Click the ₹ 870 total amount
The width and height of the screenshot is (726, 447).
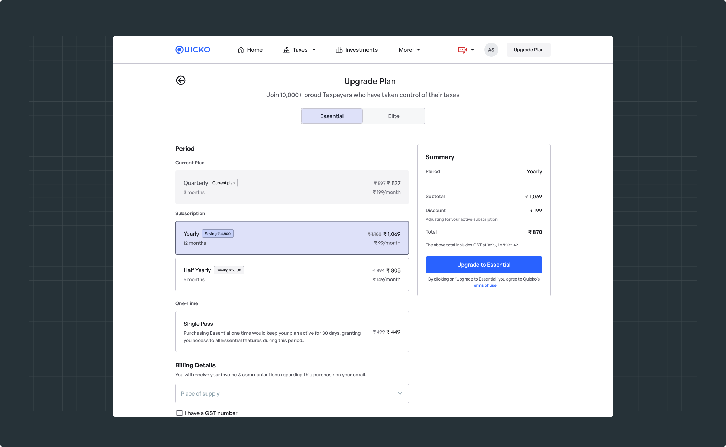[535, 232]
